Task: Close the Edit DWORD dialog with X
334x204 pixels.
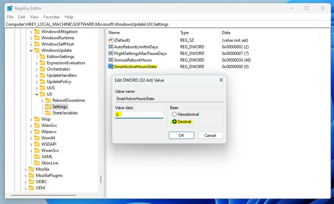Action: coord(221,80)
